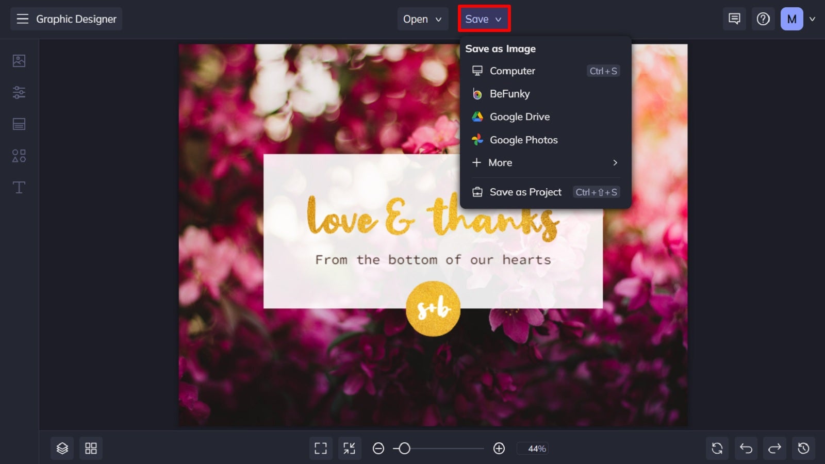Redo the last action
This screenshot has height=464, width=825.
pyautogui.click(x=774, y=448)
